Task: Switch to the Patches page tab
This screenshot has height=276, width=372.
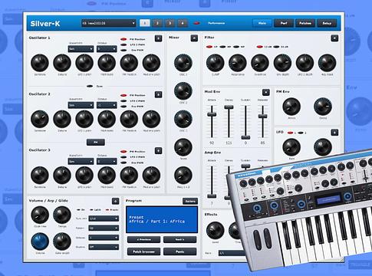Action: point(305,23)
